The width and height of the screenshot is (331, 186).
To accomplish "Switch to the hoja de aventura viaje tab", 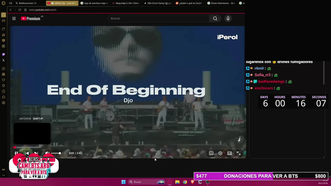I will pos(94,3).
